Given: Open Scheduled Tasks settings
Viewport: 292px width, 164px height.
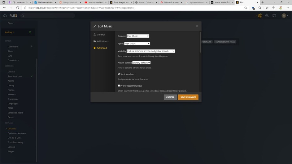Looking at the screenshot, I should [x=15, y=113].
